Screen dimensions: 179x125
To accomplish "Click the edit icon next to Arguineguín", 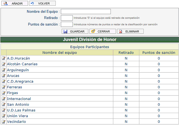I will [4, 70].
